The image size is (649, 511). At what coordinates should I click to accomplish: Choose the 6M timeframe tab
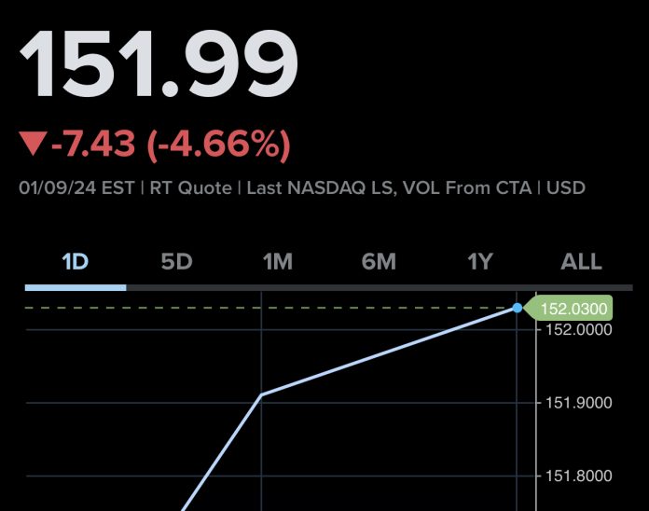(379, 262)
